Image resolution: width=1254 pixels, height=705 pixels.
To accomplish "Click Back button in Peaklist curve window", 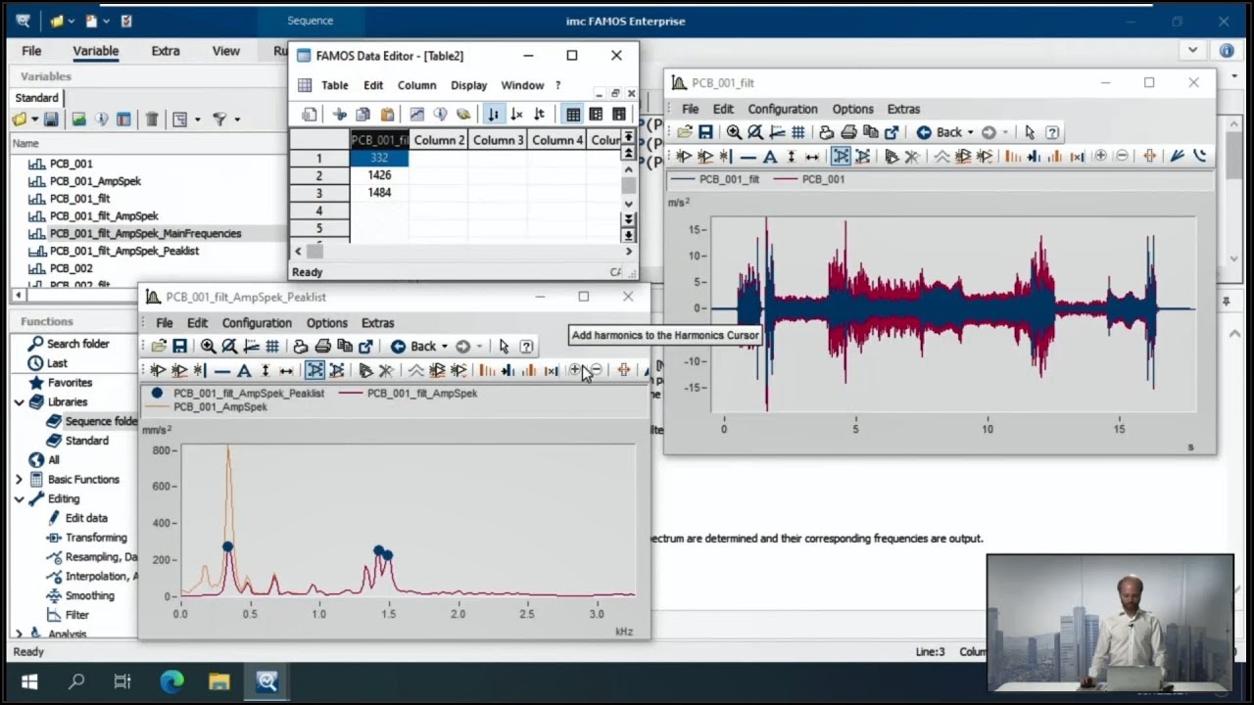I will point(413,346).
